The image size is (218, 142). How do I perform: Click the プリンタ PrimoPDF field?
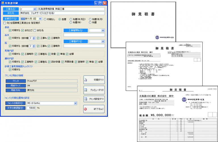[x=52, y=81]
